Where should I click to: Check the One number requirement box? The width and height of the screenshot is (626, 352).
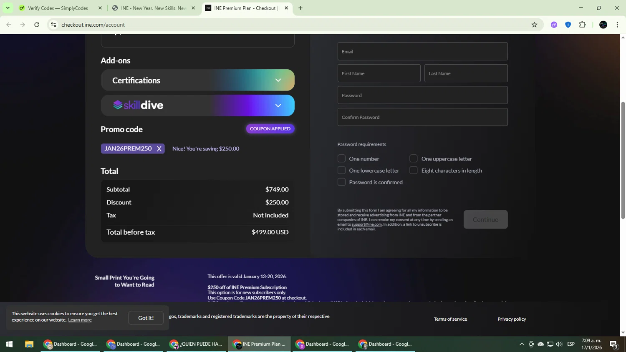click(341, 158)
